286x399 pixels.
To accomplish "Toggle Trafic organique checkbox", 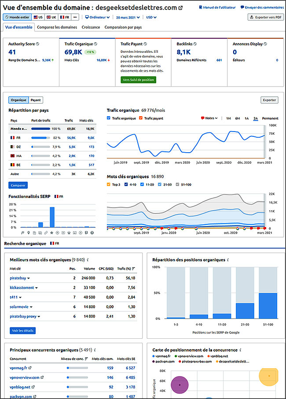I will pos(109,118).
